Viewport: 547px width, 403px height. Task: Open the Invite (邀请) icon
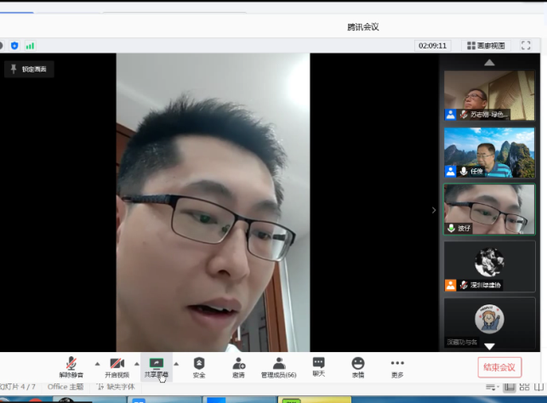[239, 366]
